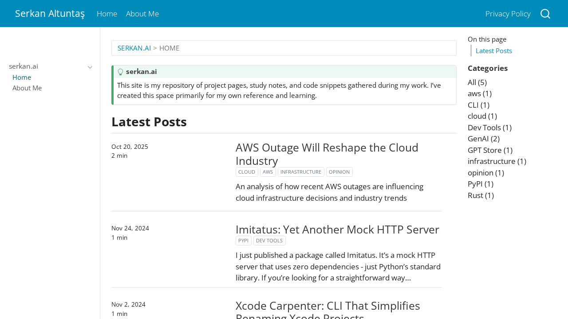The height and width of the screenshot is (319, 568).
Task: Select Home in the left sidebar
Action: click(x=22, y=77)
